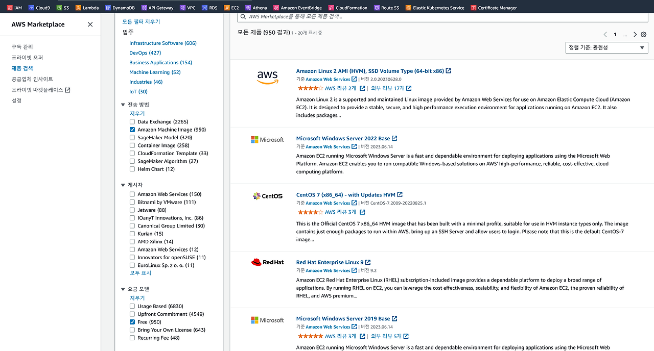Check the Data Exchange checkbox

pos(132,122)
